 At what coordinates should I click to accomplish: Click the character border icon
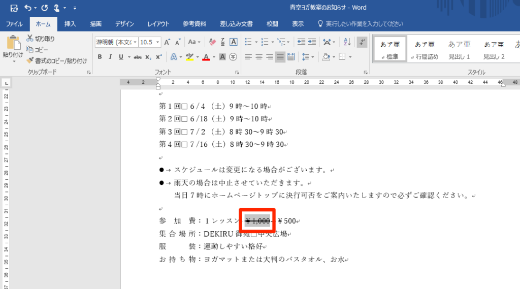click(234, 42)
